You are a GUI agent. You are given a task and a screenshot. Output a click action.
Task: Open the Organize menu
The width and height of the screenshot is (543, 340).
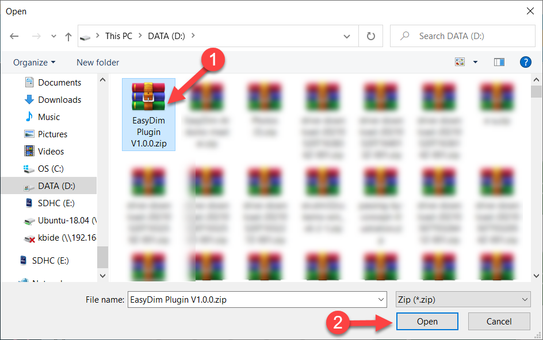coord(35,62)
